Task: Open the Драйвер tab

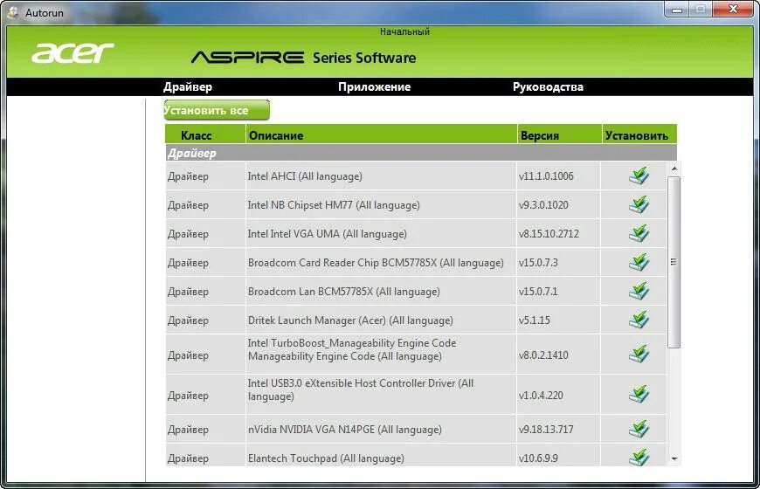Action: click(188, 86)
